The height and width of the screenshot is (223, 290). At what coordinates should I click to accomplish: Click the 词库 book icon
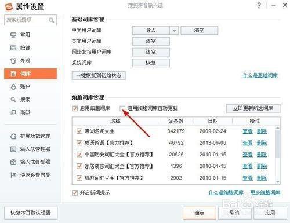(x=13, y=74)
